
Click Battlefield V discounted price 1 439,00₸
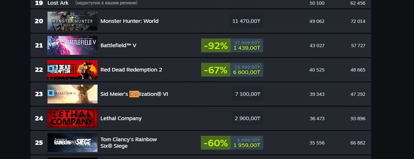pyautogui.click(x=247, y=48)
